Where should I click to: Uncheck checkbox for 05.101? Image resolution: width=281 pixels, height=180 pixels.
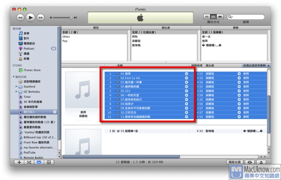(118, 91)
